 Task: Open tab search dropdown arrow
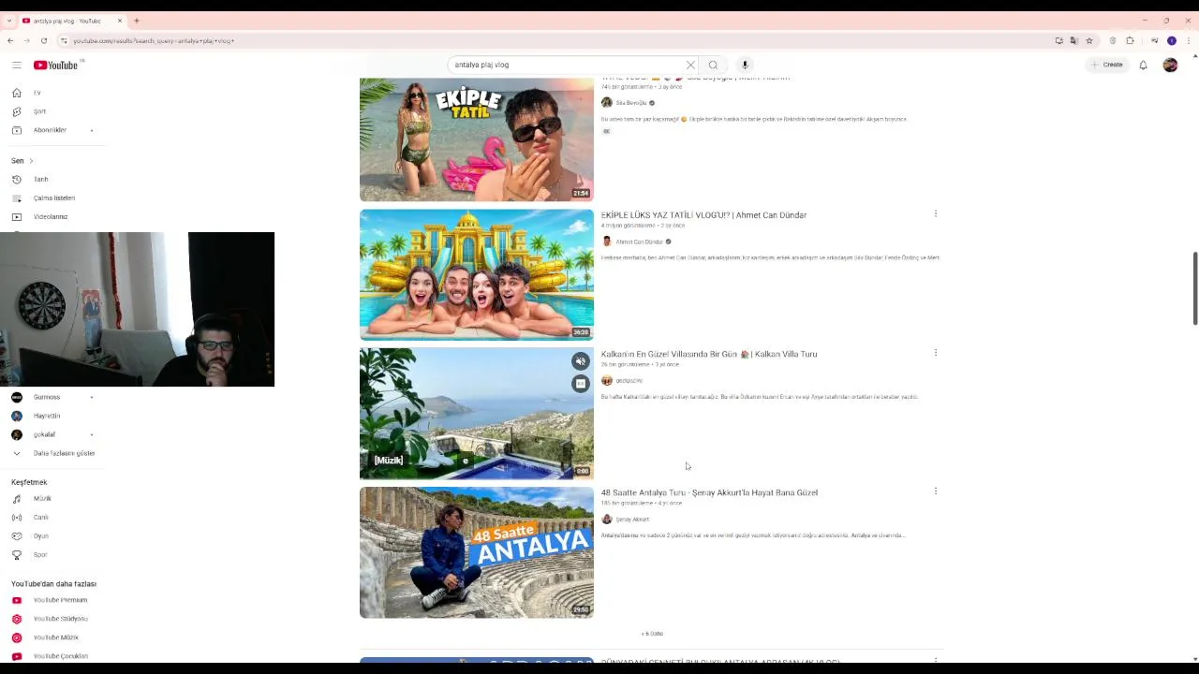pyautogui.click(x=10, y=21)
